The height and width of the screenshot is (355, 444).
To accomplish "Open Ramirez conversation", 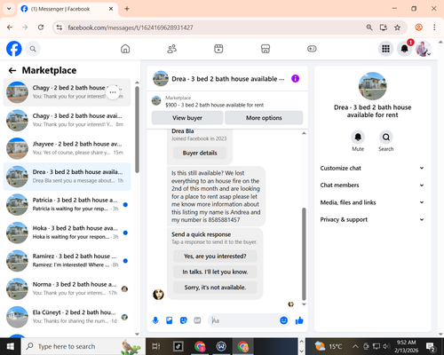I will point(67,261).
